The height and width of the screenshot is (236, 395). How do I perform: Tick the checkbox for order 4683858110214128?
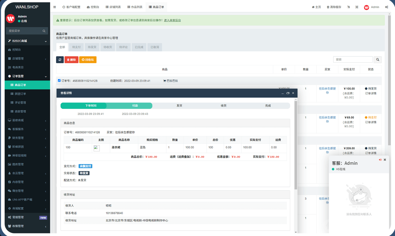59,81
